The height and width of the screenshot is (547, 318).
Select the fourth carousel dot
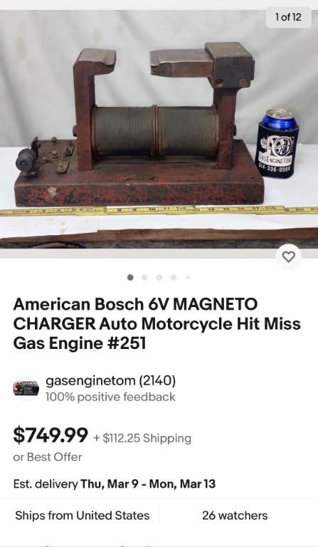(174, 277)
